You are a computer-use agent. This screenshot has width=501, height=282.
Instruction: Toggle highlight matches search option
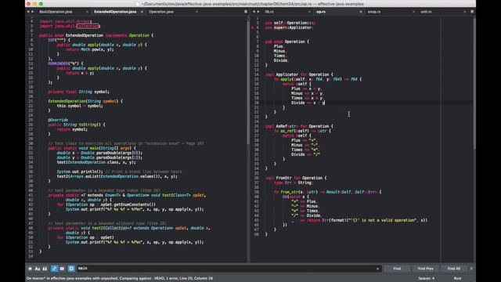pos(71,269)
